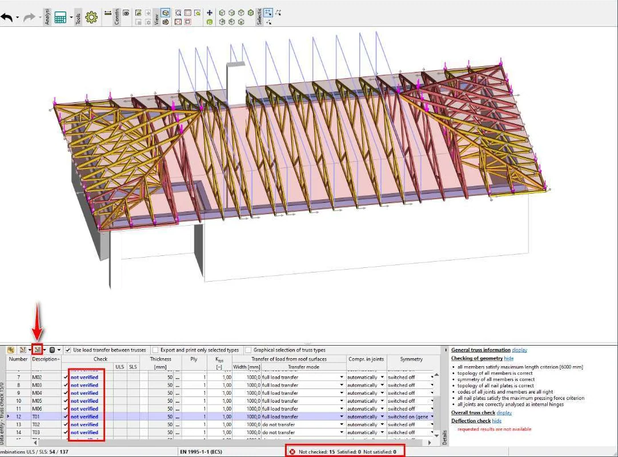Open 'automatically' compression dropdown for row T03

click(382, 432)
